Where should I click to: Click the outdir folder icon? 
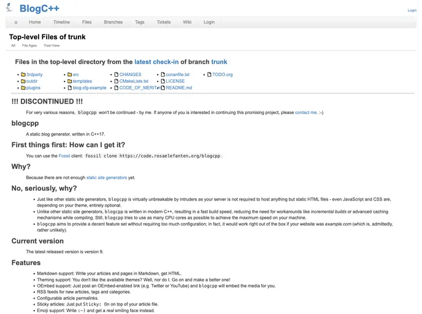[x=23, y=82]
